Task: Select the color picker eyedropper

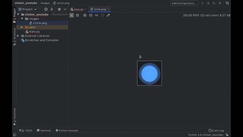Action: tap(108, 15)
